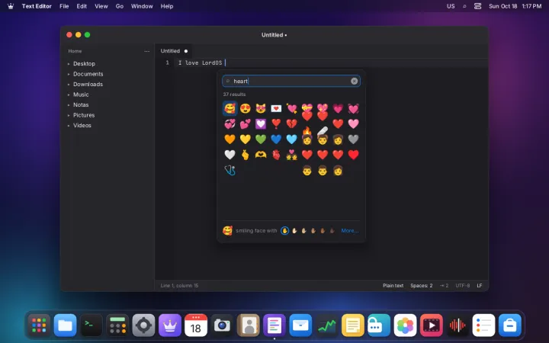Expand the Downloads folder
The image size is (549, 343).
(69, 85)
